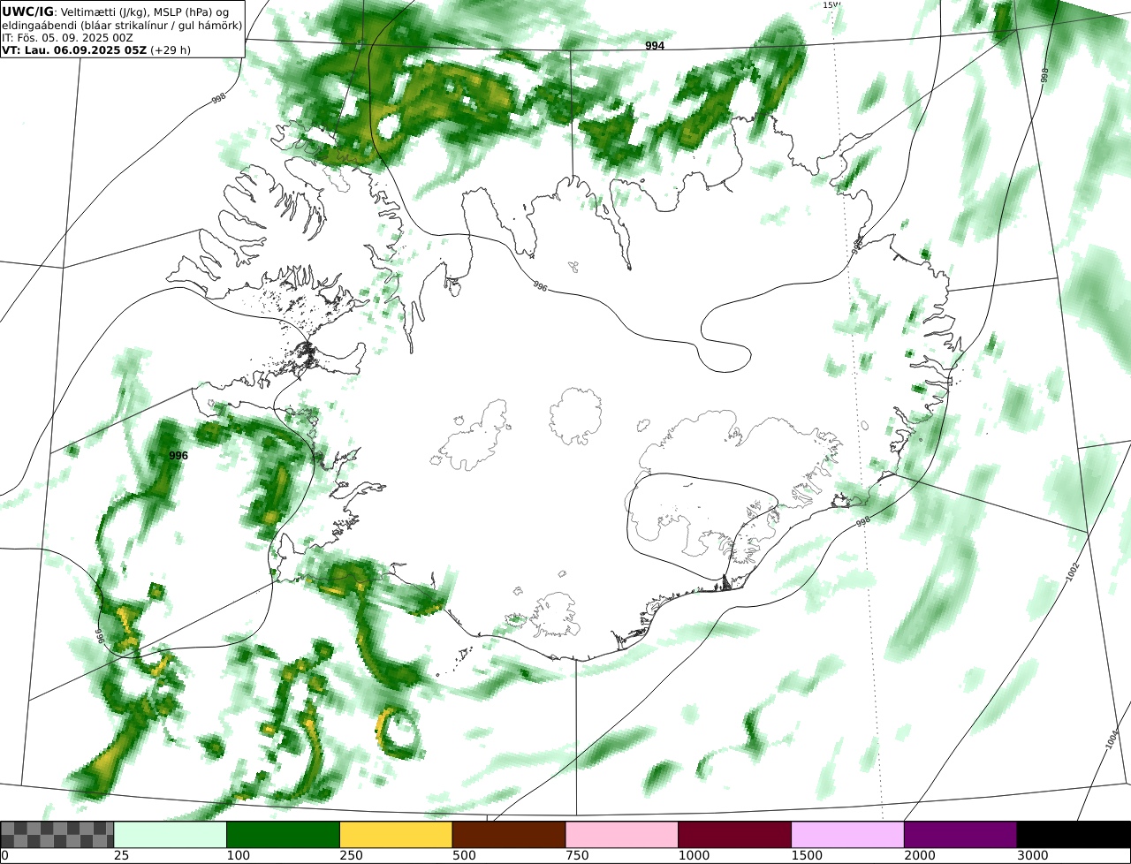The image size is (1131, 864).
Task: Click the "250" legend tick label
Action: coord(351,855)
